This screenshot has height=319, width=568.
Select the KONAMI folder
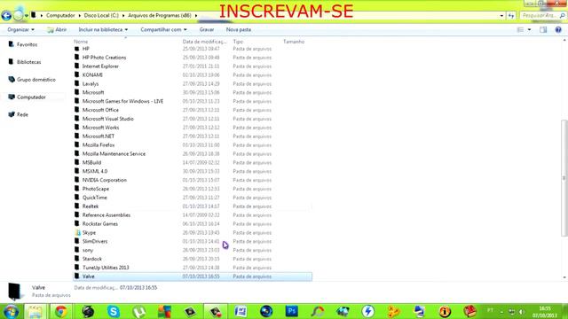[92, 74]
